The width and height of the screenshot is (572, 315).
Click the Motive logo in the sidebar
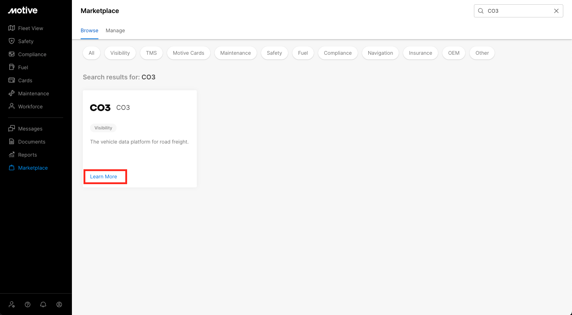tap(23, 11)
